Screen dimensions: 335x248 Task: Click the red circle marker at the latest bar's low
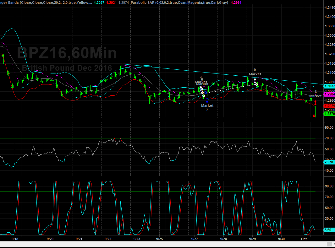point(314,116)
